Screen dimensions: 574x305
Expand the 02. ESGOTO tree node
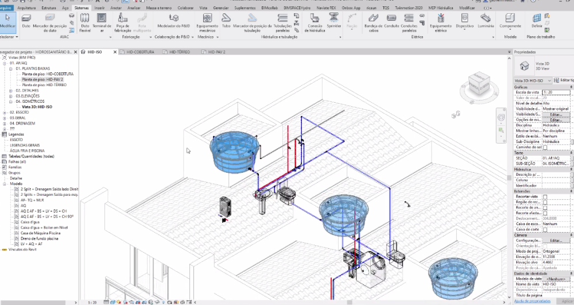coord(5,113)
